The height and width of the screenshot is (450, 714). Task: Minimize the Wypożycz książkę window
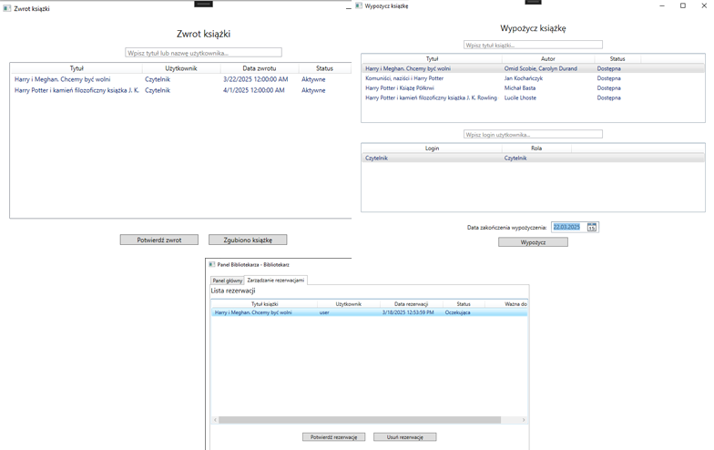coord(662,5)
